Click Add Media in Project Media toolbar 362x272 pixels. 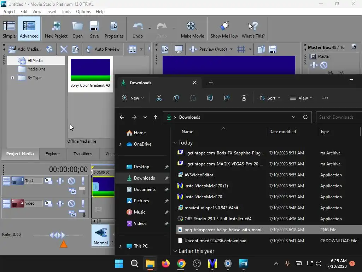(25, 49)
